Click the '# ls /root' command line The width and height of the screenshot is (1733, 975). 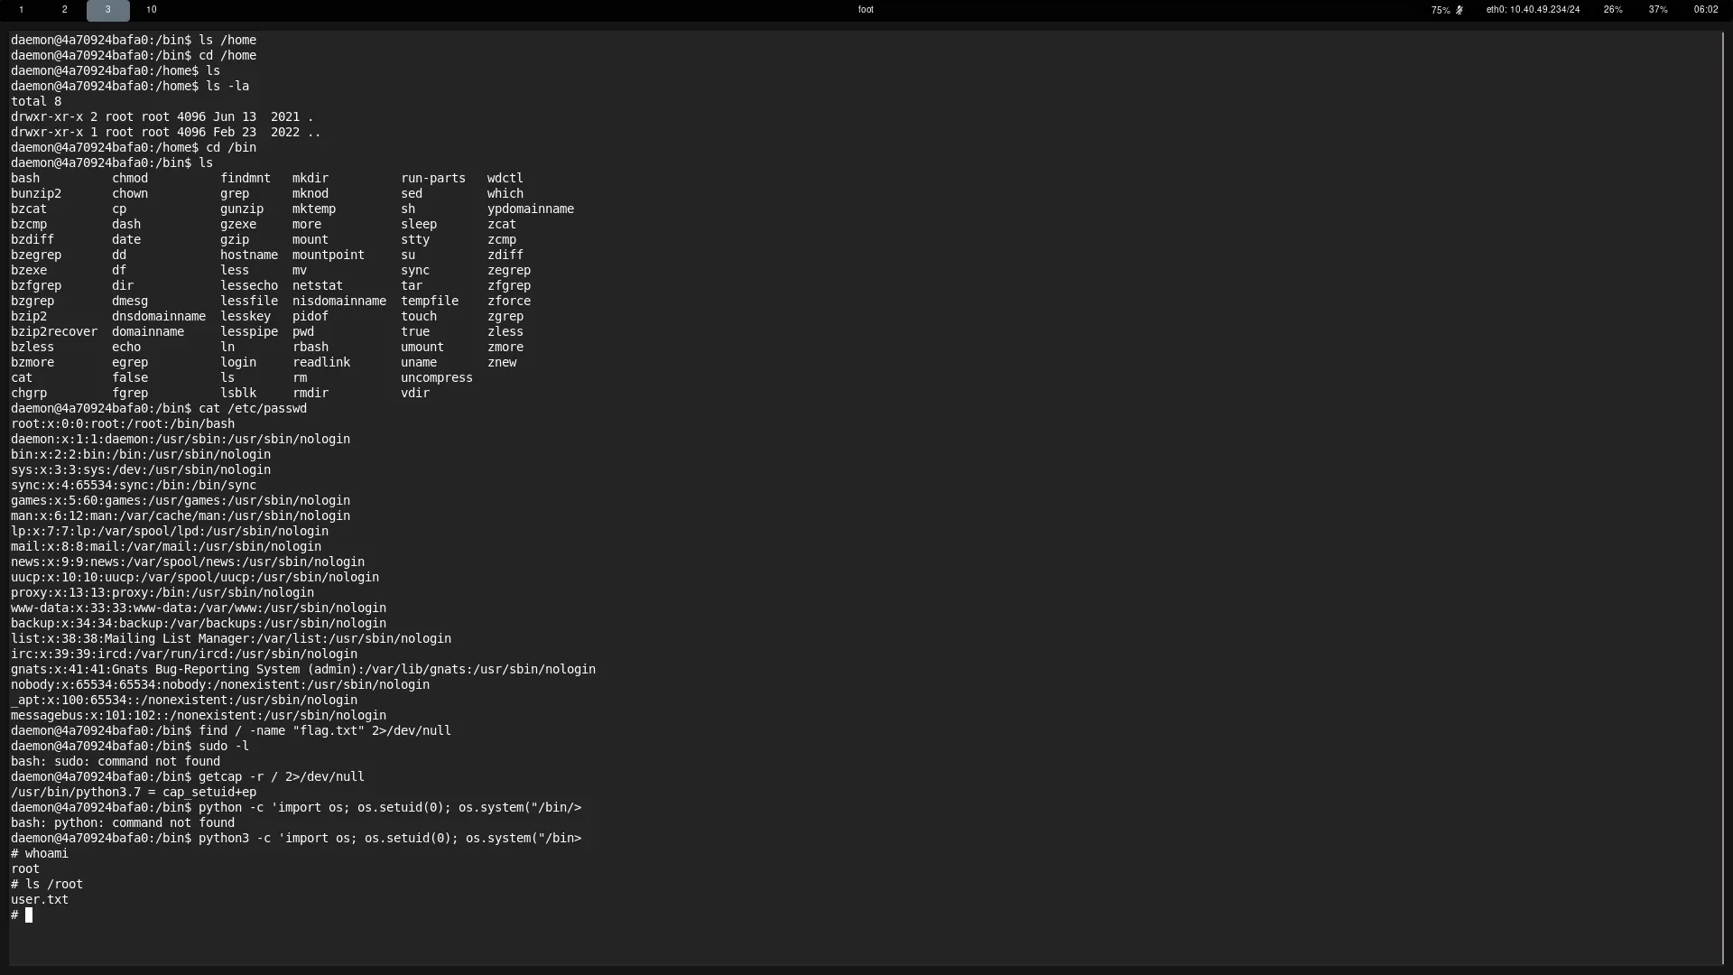[x=47, y=884]
